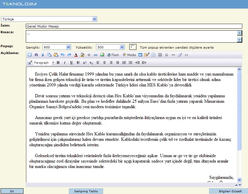The image size is (248, 194).
Task: Insert special character omega symbol
Action: (167, 55)
